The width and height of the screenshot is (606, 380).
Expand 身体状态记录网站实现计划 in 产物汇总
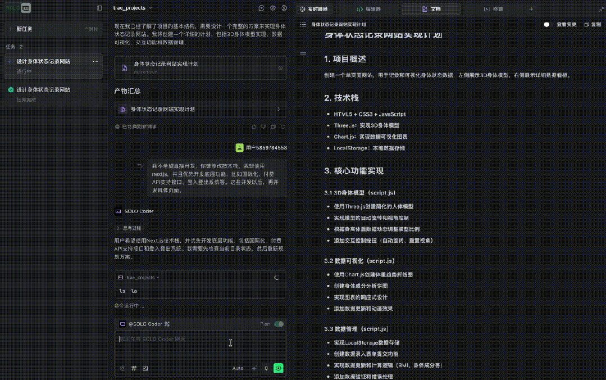(x=279, y=110)
